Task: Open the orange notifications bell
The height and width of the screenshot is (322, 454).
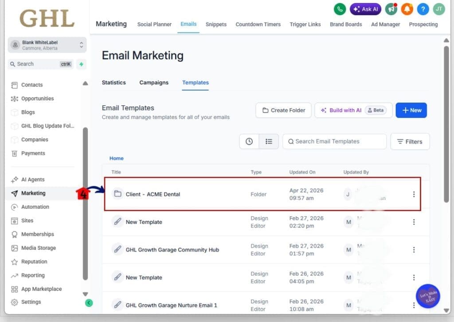Action: click(407, 9)
